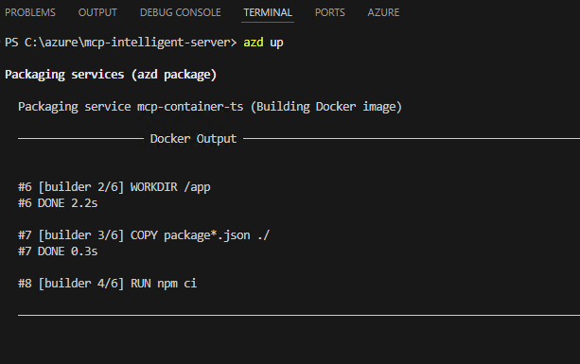Image resolution: width=580 pixels, height=364 pixels.
Task: Switch to the PROBLEMS tab
Action: coord(30,12)
